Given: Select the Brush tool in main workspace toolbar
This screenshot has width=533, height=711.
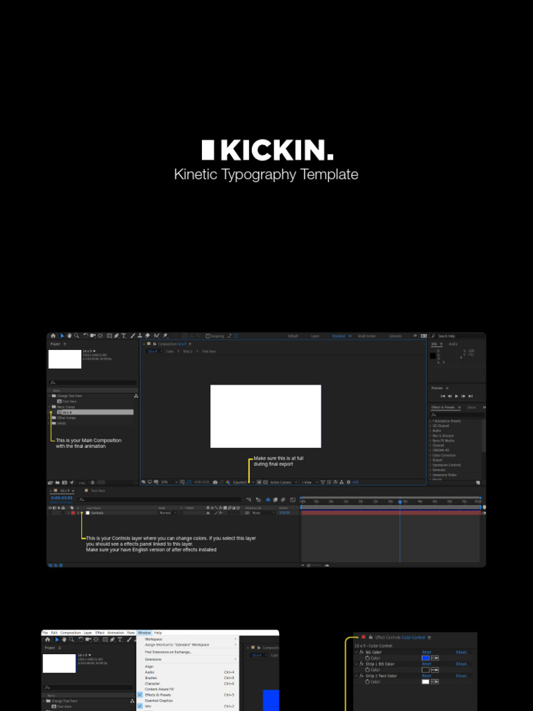Looking at the screenshot, I should [x=133, y=336].
